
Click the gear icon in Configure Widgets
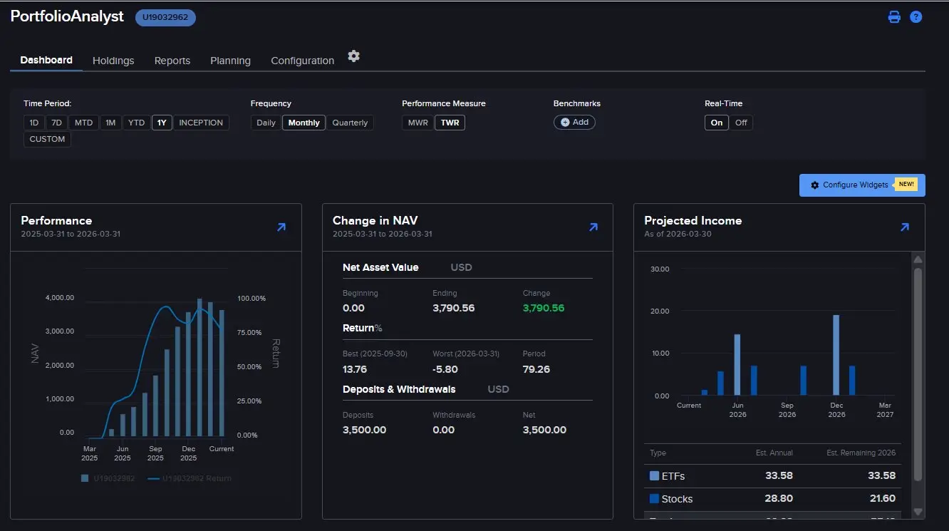[x=815, y=185]
